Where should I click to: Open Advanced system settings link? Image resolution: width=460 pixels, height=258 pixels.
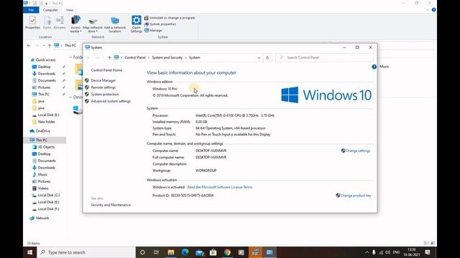[111, 101]
